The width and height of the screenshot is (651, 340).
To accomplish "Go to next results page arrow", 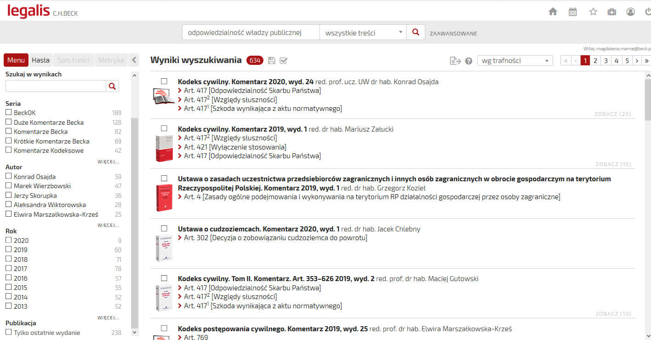I will [x=637, y=61].
